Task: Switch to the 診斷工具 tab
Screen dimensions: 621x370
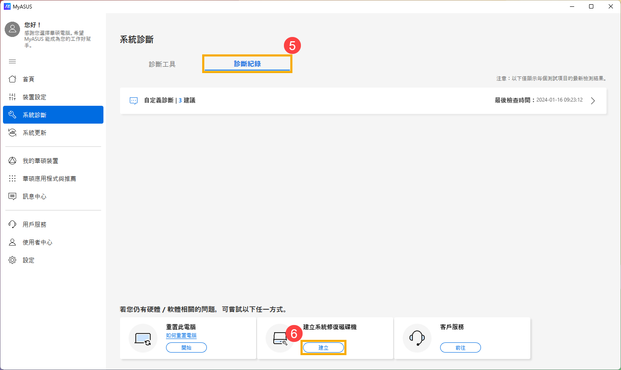Action: 162,64
